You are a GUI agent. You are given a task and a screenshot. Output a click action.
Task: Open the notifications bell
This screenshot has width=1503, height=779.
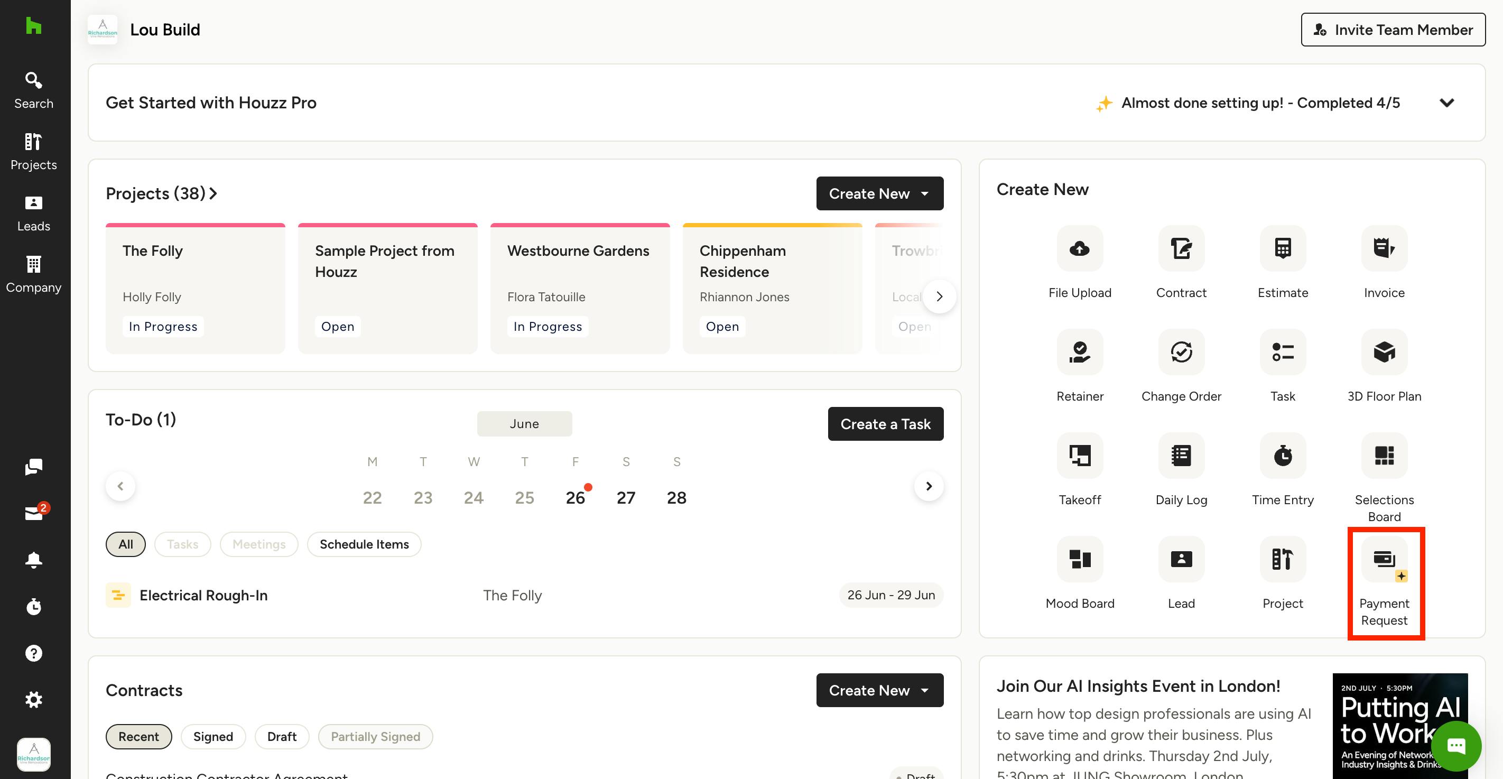pos(33,560)
